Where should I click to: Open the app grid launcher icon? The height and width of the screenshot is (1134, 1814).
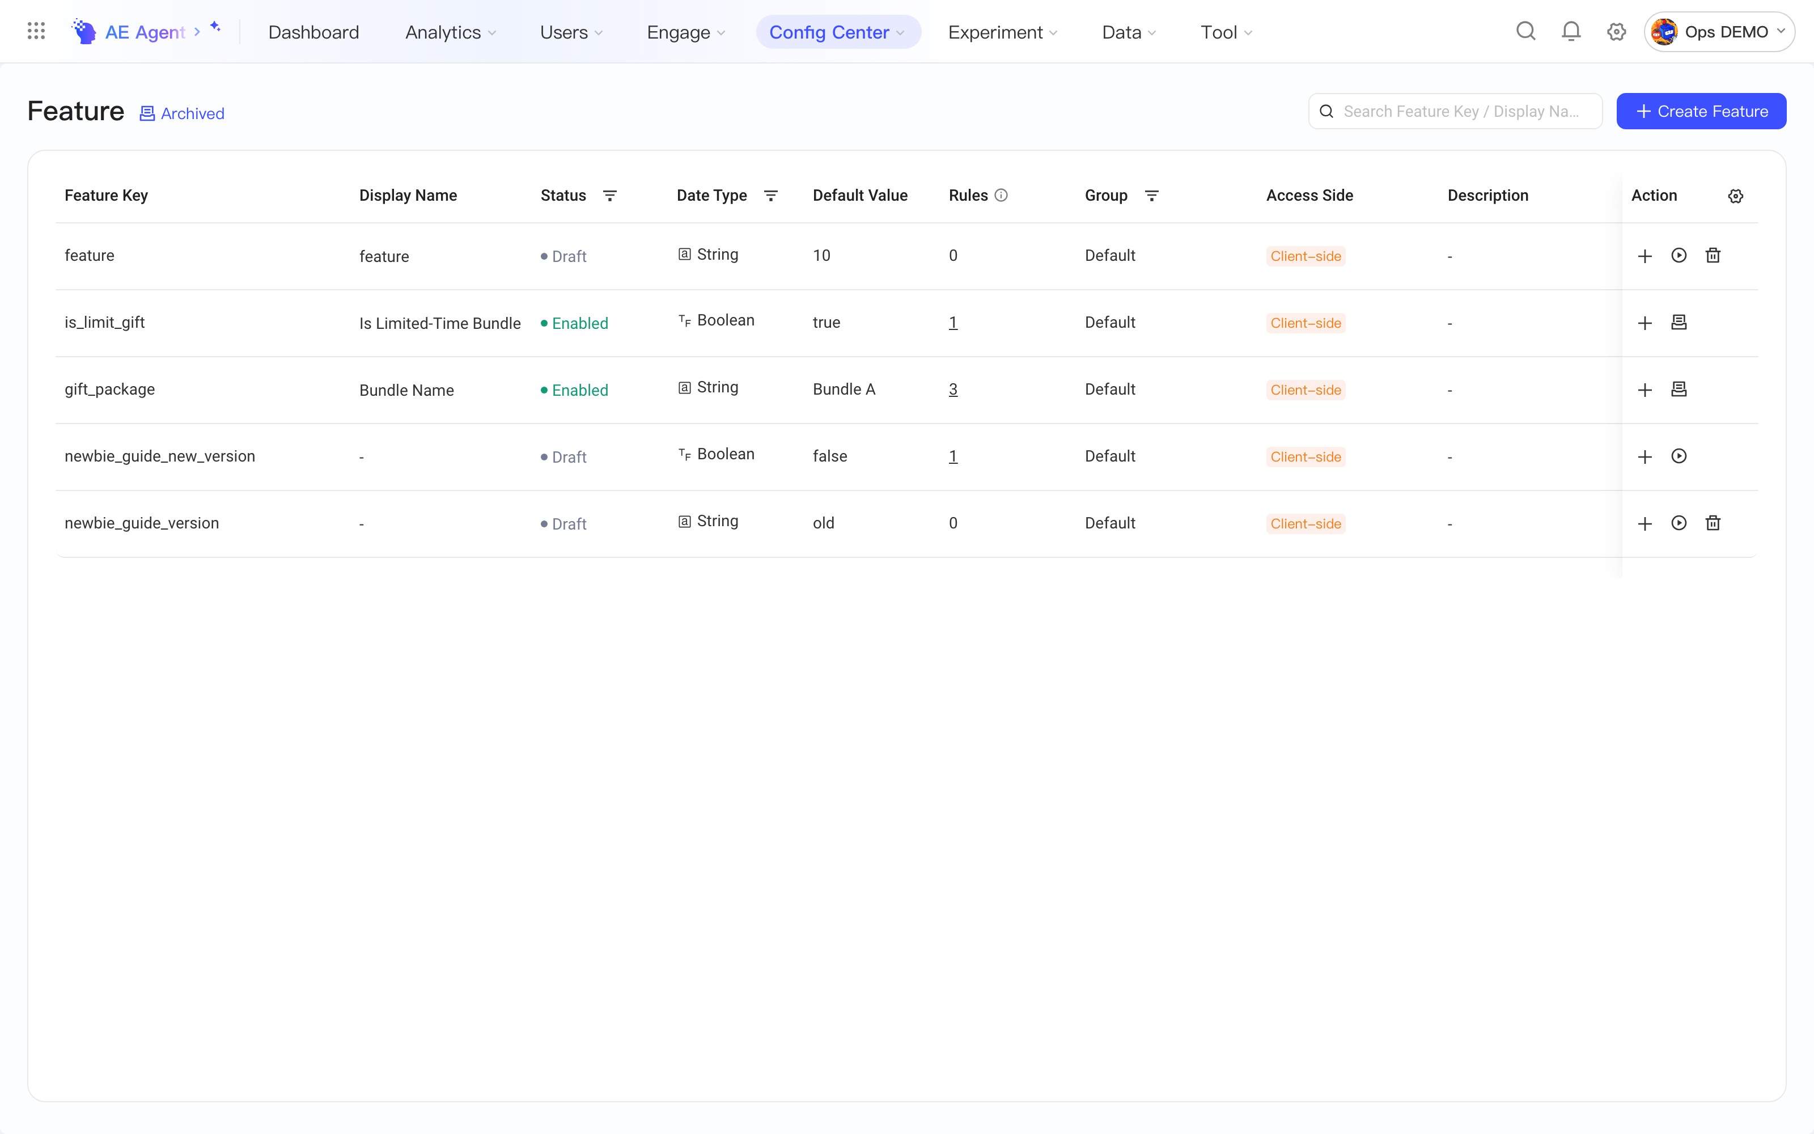click(36, 32)
